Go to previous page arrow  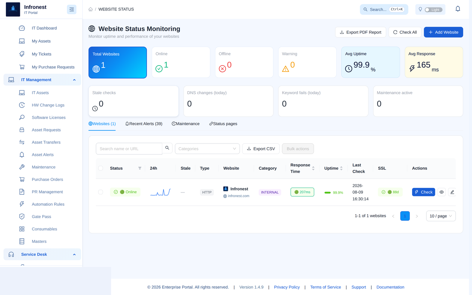pos(393,216)
